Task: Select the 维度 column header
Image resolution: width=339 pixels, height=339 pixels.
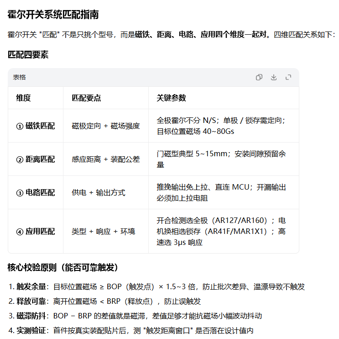Action: (x=23, y=98)
